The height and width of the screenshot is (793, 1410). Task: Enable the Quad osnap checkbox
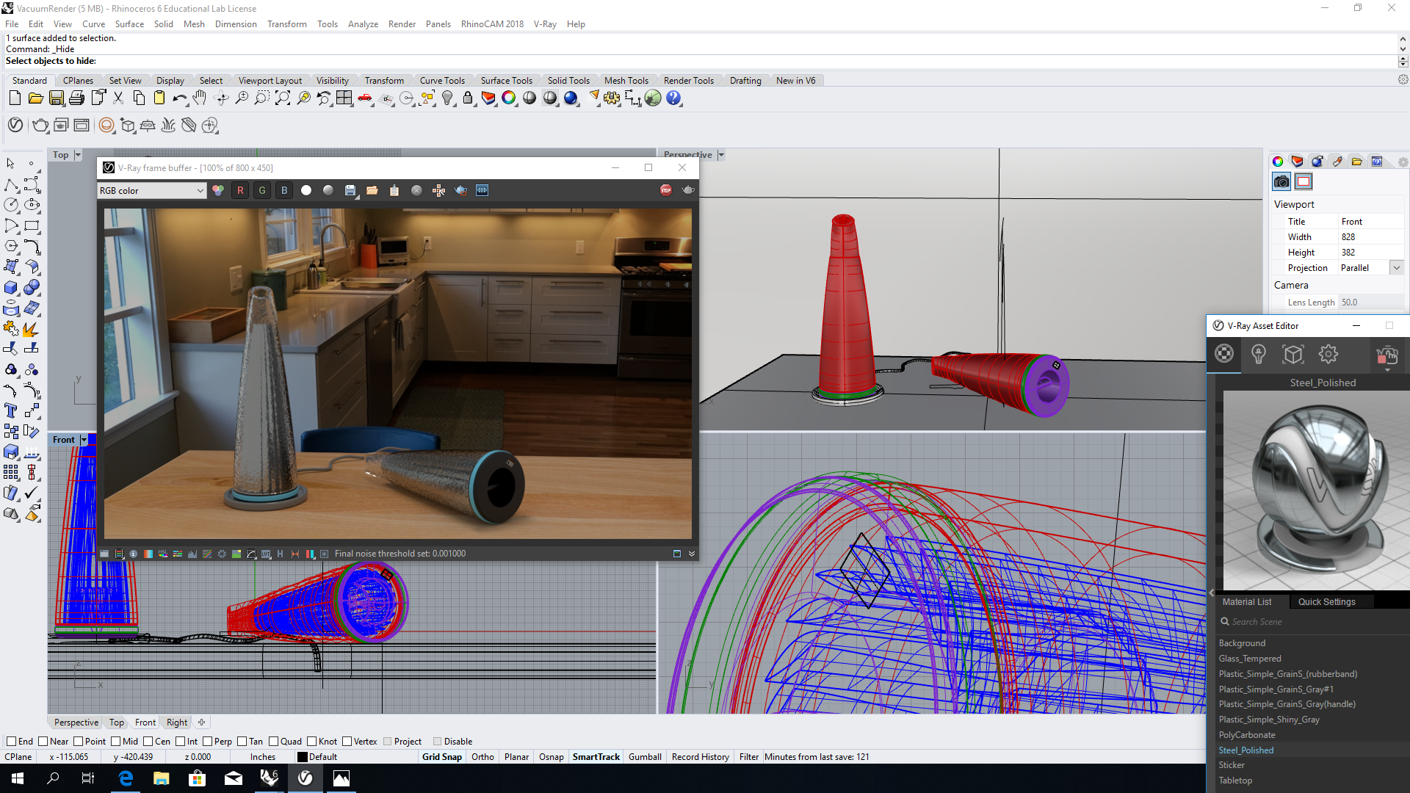click(273, 742)
